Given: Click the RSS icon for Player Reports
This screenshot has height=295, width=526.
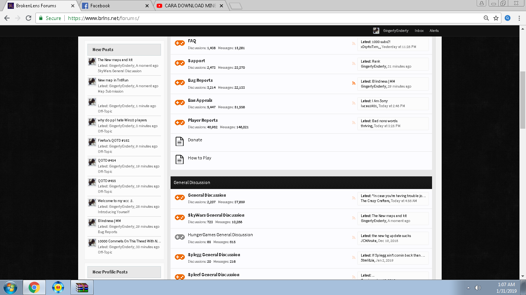Looking at the screenshot, I should coord(354,123).
